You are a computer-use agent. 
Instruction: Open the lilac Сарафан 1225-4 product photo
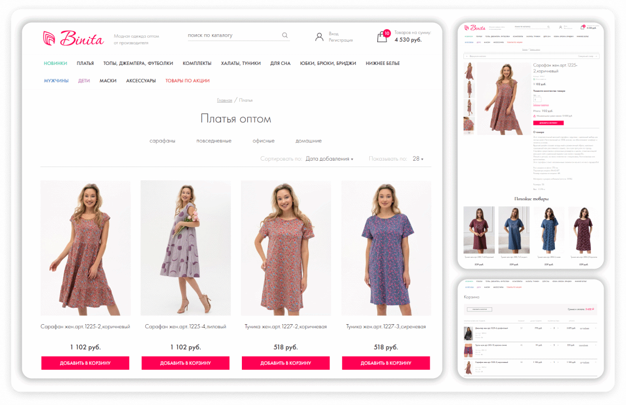(x=185, y=248)
